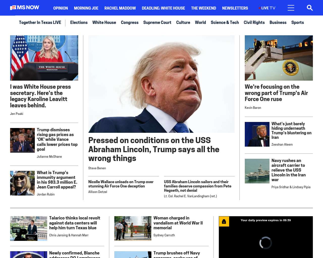The image size is (323, 258).
Task: Open author Jen Psaki's page
Action: [x=17, y=114]
